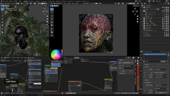This screenshot has width=170, height=96.
Task: Click zoom magnifier icon in left viewport
Action: point(47,16)
